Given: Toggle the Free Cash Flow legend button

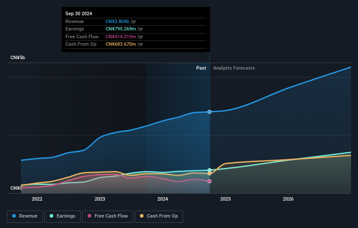Looking at the screenshot, I should coord(108,216).
